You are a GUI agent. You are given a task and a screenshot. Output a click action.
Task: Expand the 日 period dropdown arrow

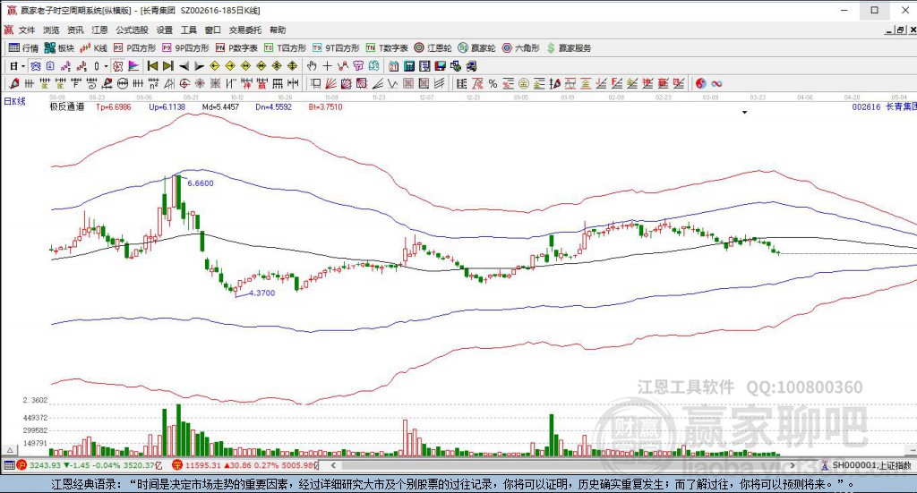[22, 66]
